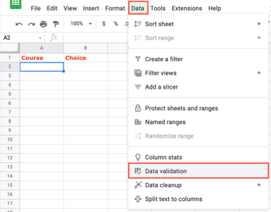Choose Filter views from Data menu

point(198,73)
